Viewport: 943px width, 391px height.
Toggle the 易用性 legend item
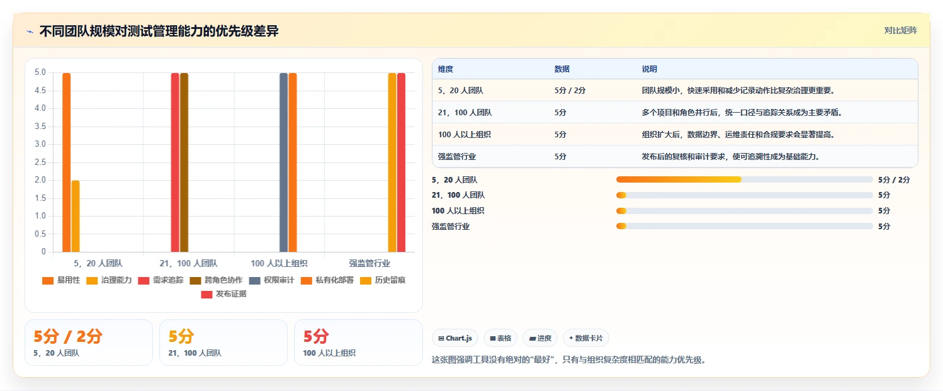coord(61,280)
